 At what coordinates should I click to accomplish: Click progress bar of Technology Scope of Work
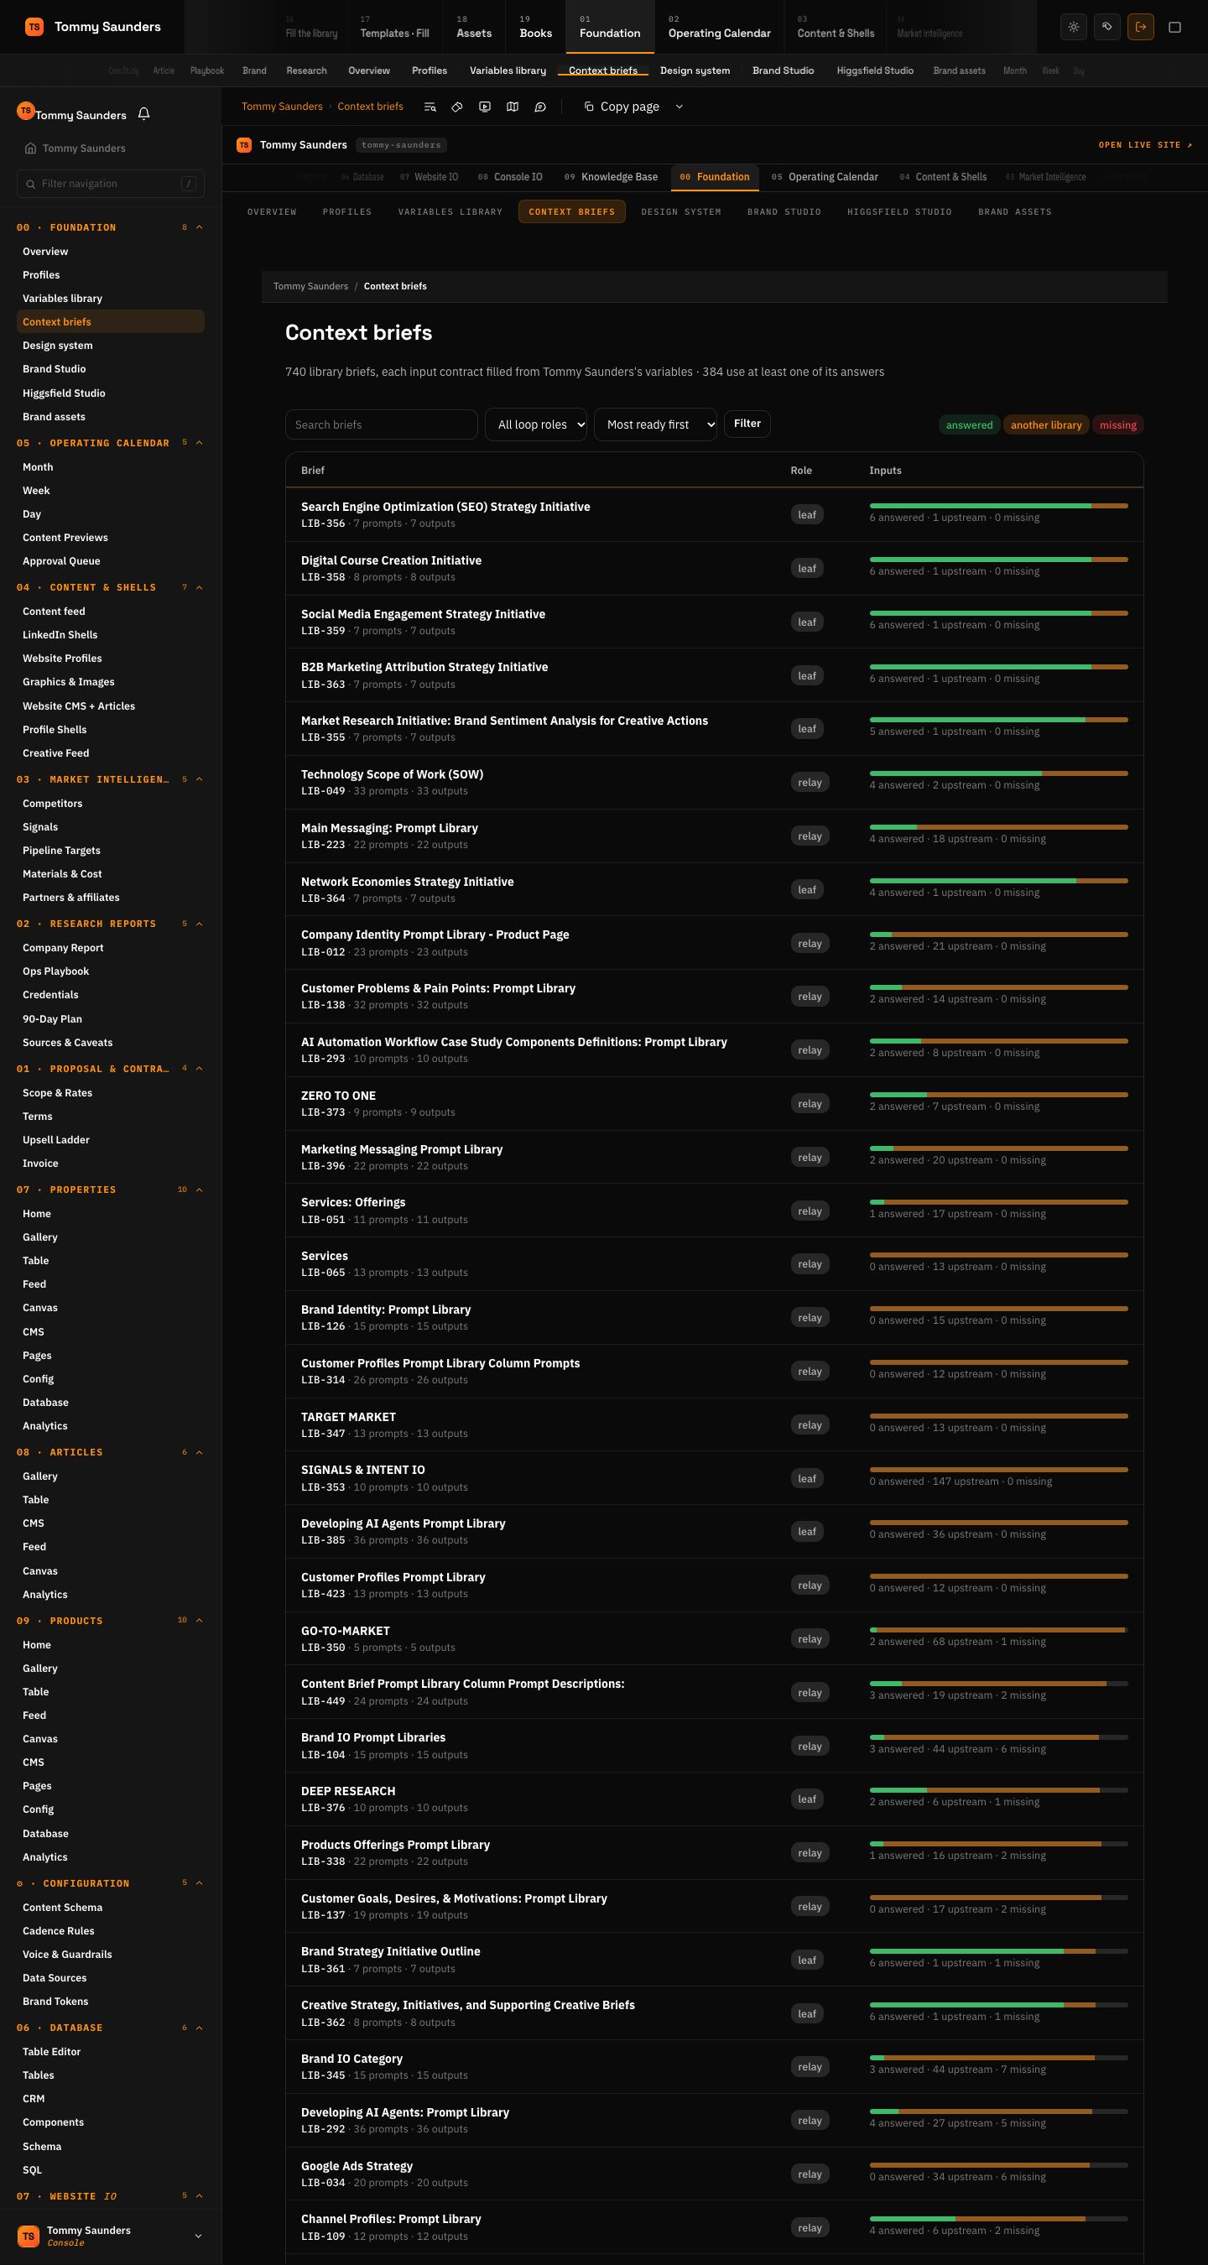click(998, 773)
